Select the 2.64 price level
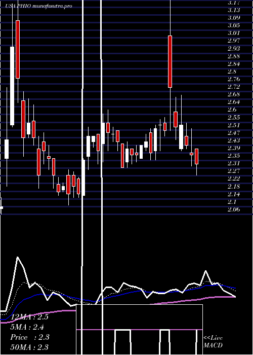Screen dimensions: 253x355 click(x=234, y=102)
